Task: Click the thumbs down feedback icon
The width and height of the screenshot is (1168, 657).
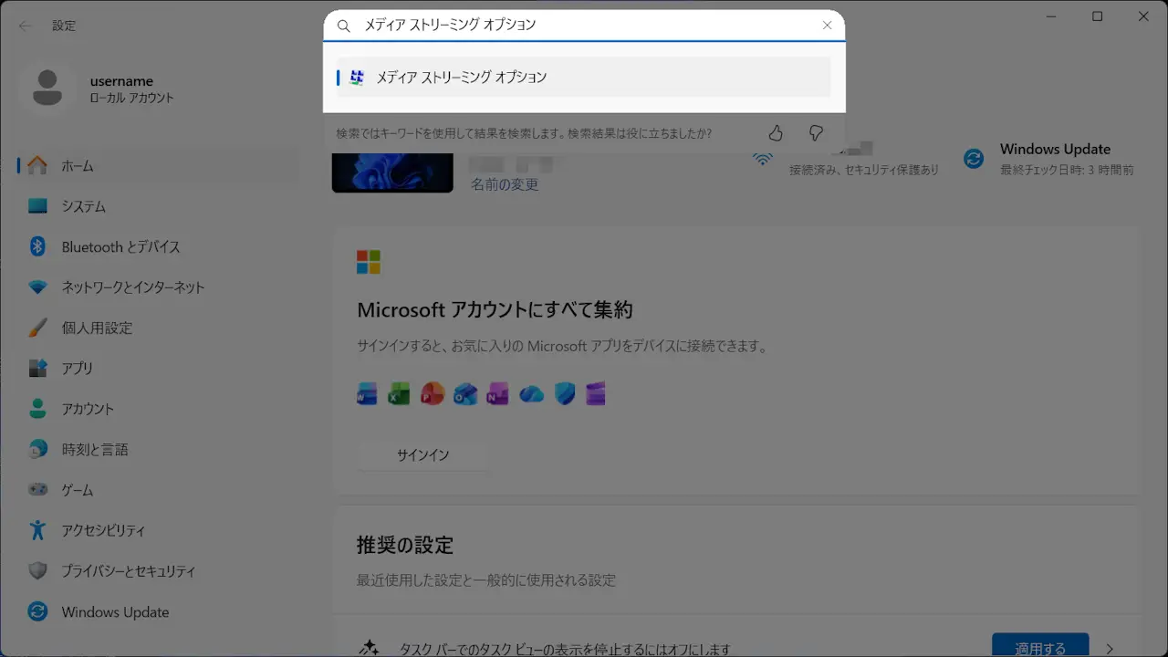Action: coord(816,133)
